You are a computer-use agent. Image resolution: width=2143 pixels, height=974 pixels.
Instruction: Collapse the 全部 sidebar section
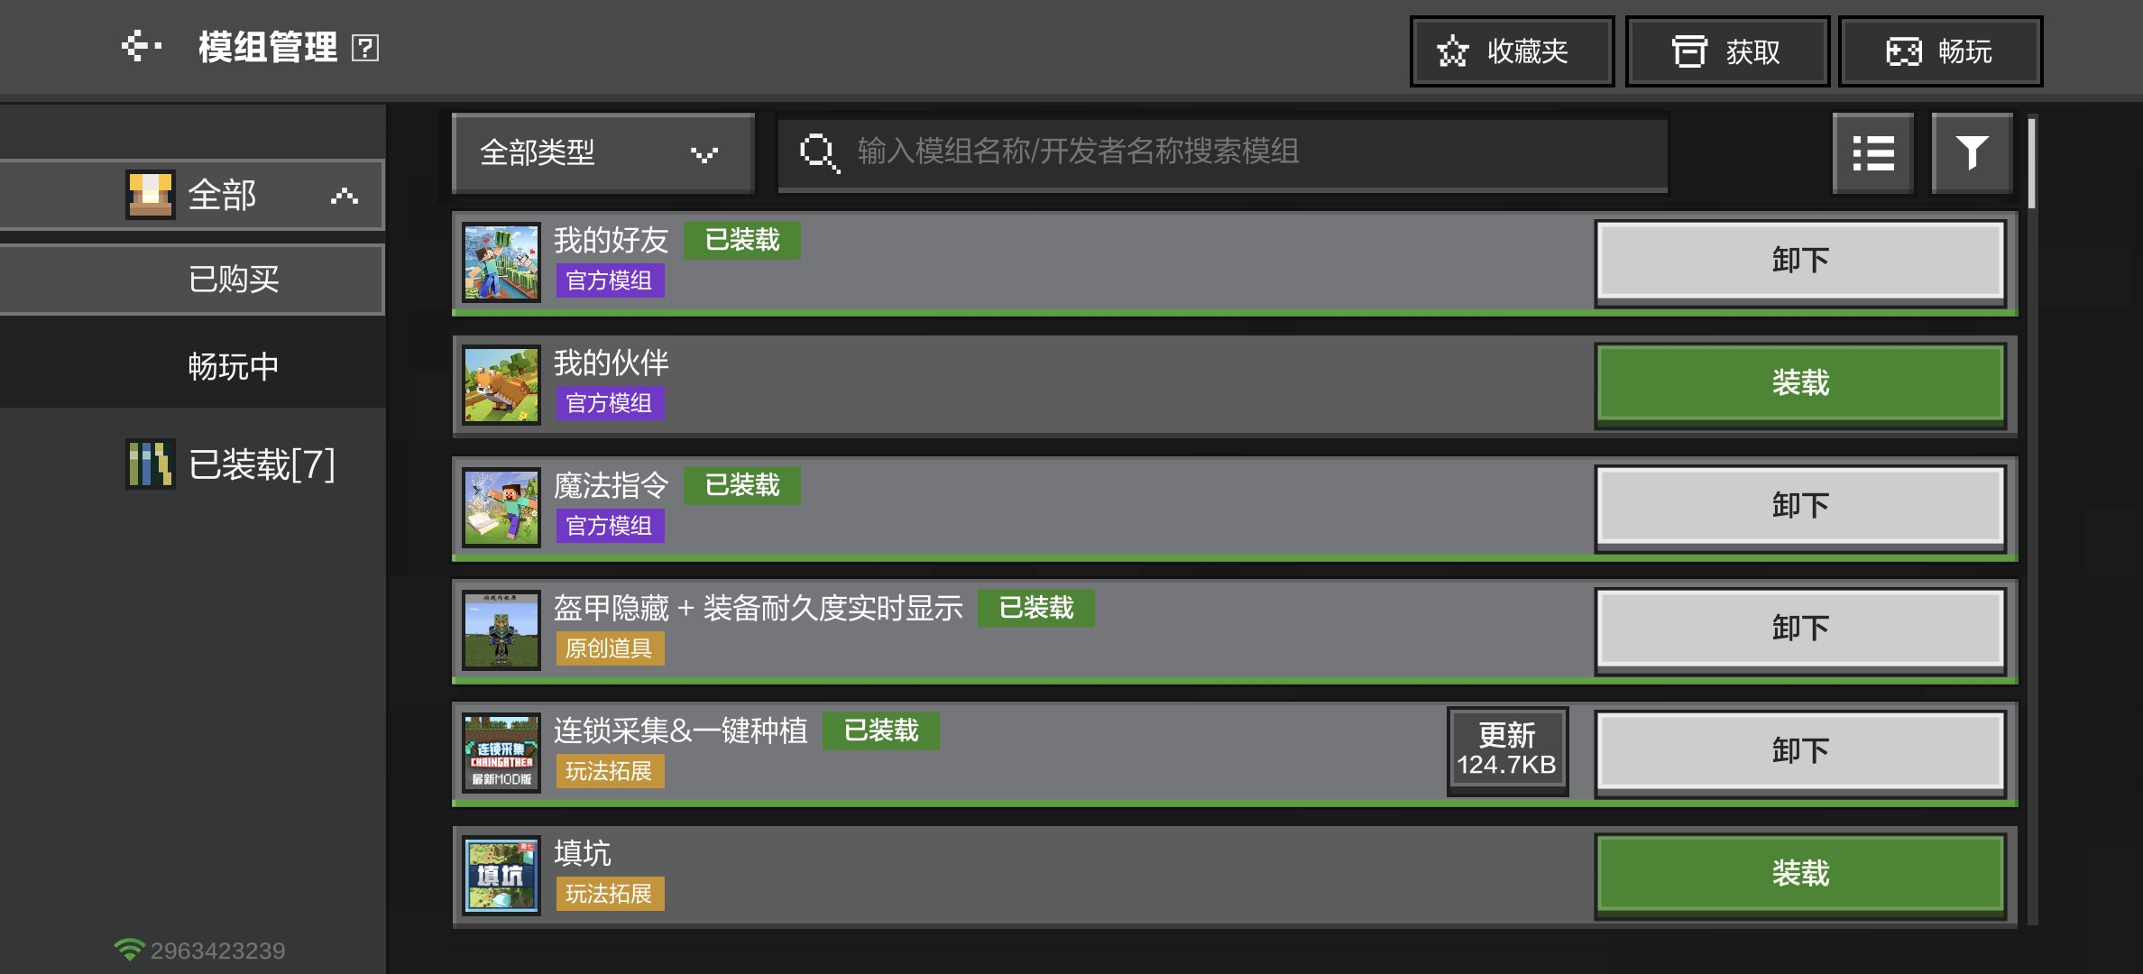(x=344, y=196)
